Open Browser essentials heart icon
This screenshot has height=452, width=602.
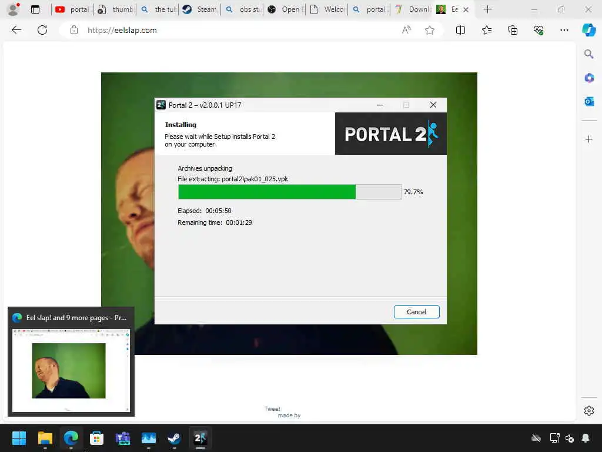539,30
